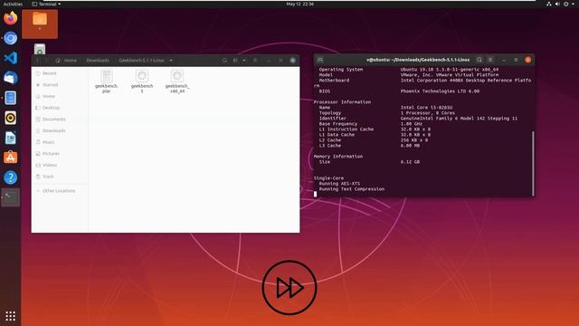
Task: Select the geekbench.plar file
Action: tap(107, 81)
